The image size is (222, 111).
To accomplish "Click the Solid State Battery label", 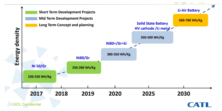I will click(152, 23).
